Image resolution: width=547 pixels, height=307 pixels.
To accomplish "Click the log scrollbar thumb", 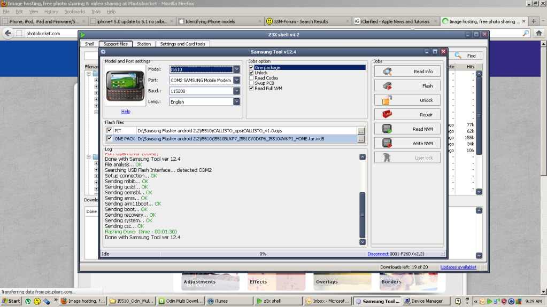I will (363, 215).
